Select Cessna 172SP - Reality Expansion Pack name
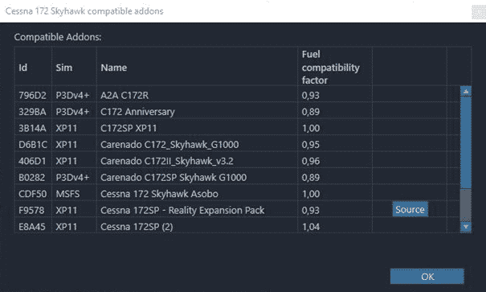The height and width of the screenshot is (292, 486). coord(182,211)
